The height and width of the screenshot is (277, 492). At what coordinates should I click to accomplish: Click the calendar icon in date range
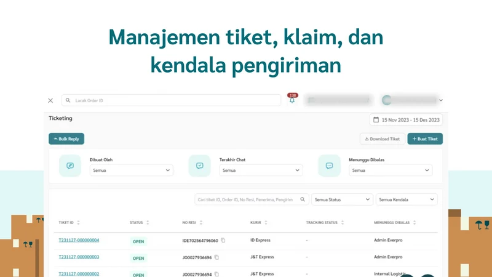click(x=376, y=119)
